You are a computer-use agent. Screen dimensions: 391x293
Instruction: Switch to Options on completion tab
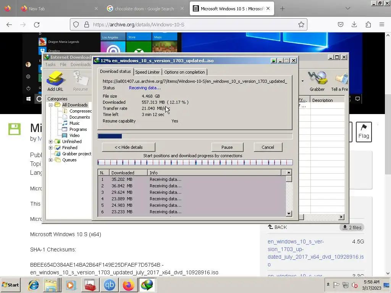coord(184,72)
